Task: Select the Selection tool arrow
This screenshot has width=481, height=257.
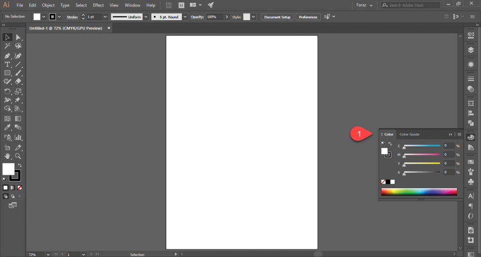Action: click(8, 38)
